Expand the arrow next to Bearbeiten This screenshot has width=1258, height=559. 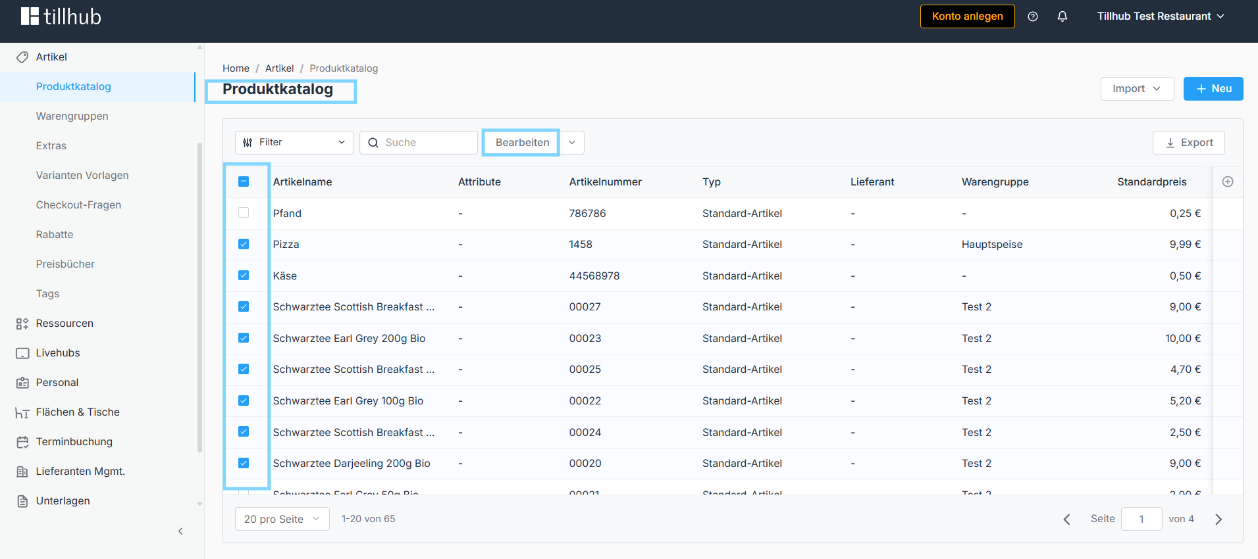click(572, 143)
